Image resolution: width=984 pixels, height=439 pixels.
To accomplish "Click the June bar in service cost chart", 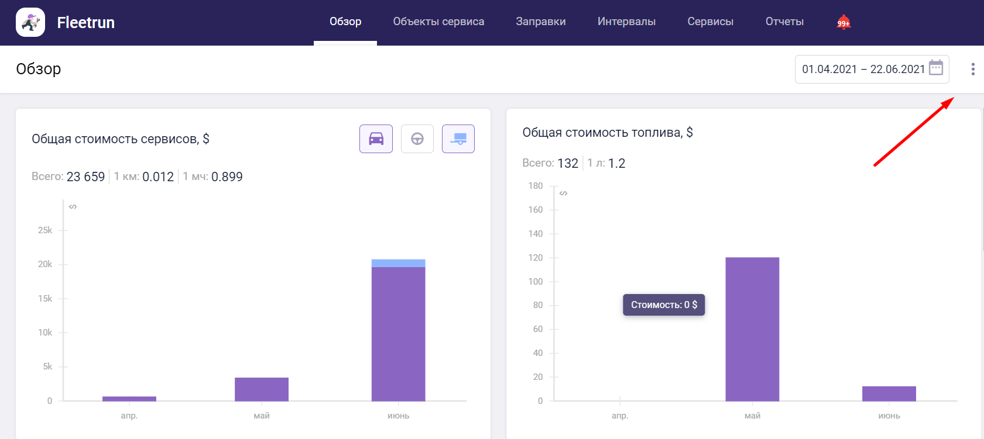I will click(398, 333).
